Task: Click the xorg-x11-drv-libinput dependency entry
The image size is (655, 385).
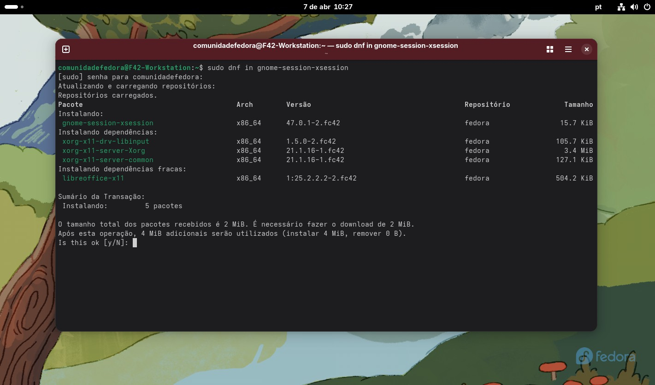Action: tap(106, 141)
